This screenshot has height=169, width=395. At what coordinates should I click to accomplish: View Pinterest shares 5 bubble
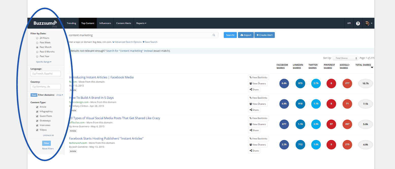[331, 144]
